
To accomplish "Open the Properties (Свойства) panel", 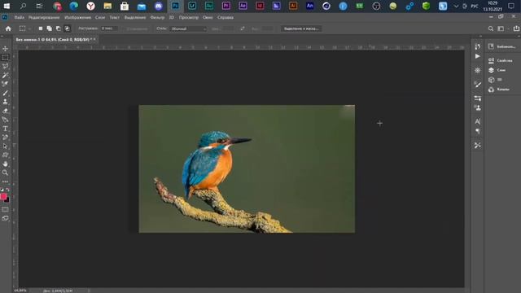I will (x=501, y=60).
